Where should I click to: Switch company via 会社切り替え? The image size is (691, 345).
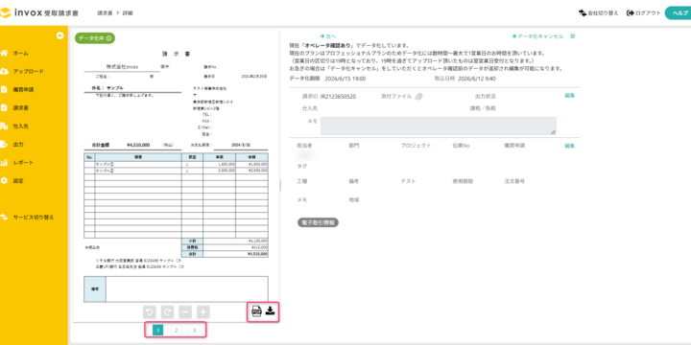600,13
